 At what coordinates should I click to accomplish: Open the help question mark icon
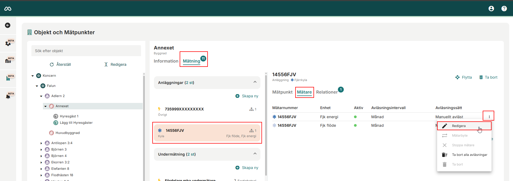click(x=504, y=9)
